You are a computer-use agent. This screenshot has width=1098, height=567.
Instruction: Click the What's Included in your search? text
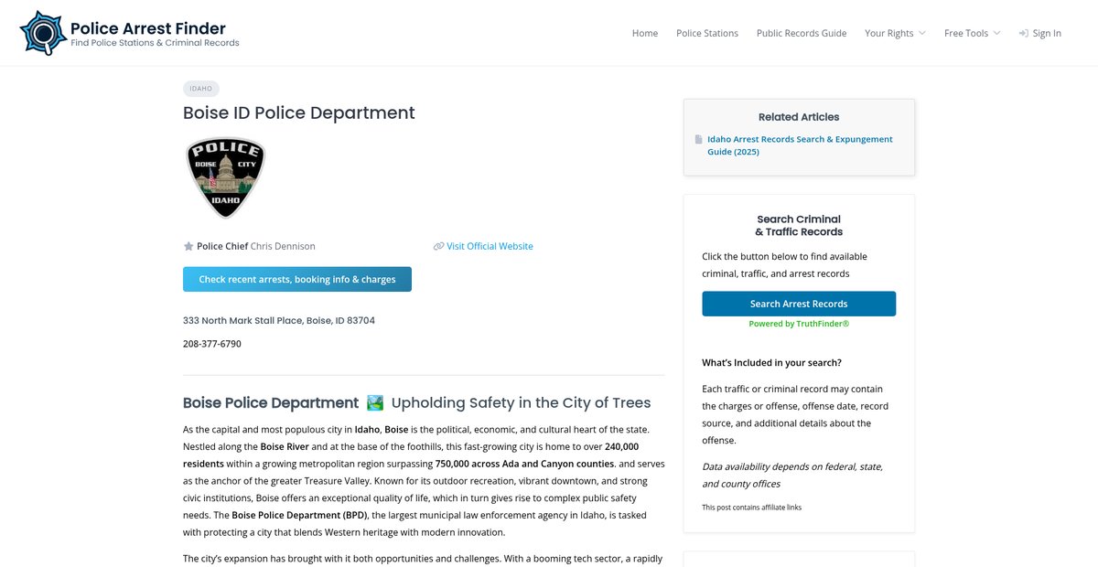coord(771,363)
